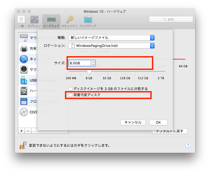
Task: Click the plus button to add a device
Action: point(21,131)
